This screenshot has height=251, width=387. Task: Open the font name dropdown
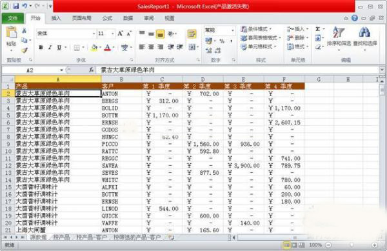click(x=94, y=34)
